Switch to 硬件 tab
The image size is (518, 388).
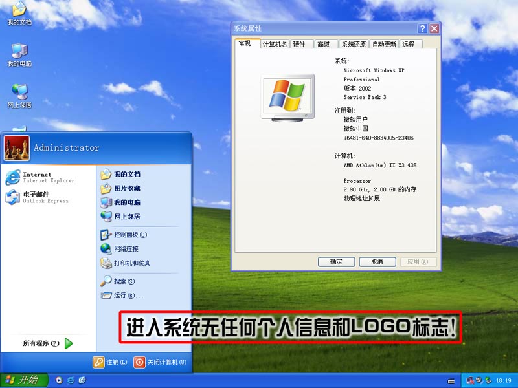click(299, 45)
